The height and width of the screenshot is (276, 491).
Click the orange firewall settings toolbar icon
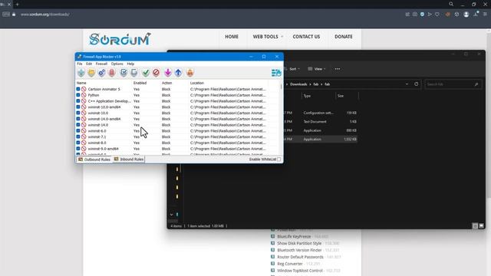(190, 73)
